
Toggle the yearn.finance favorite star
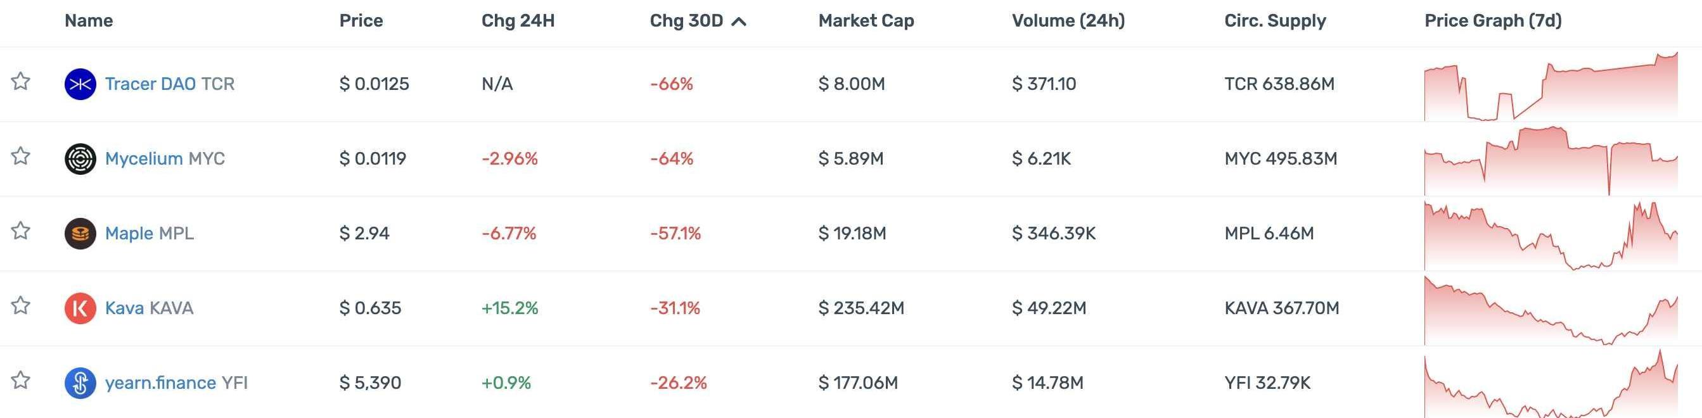(20, 380)
